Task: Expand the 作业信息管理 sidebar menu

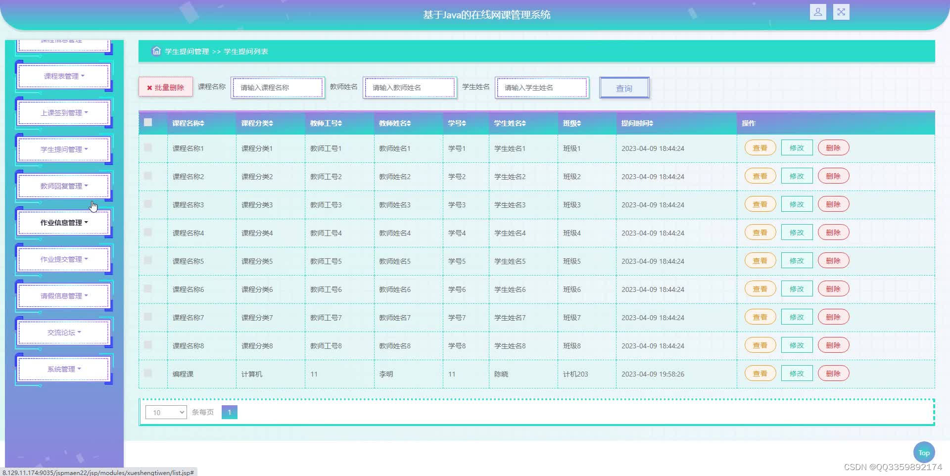Action: pyautogui.click(x=64, y=223)
